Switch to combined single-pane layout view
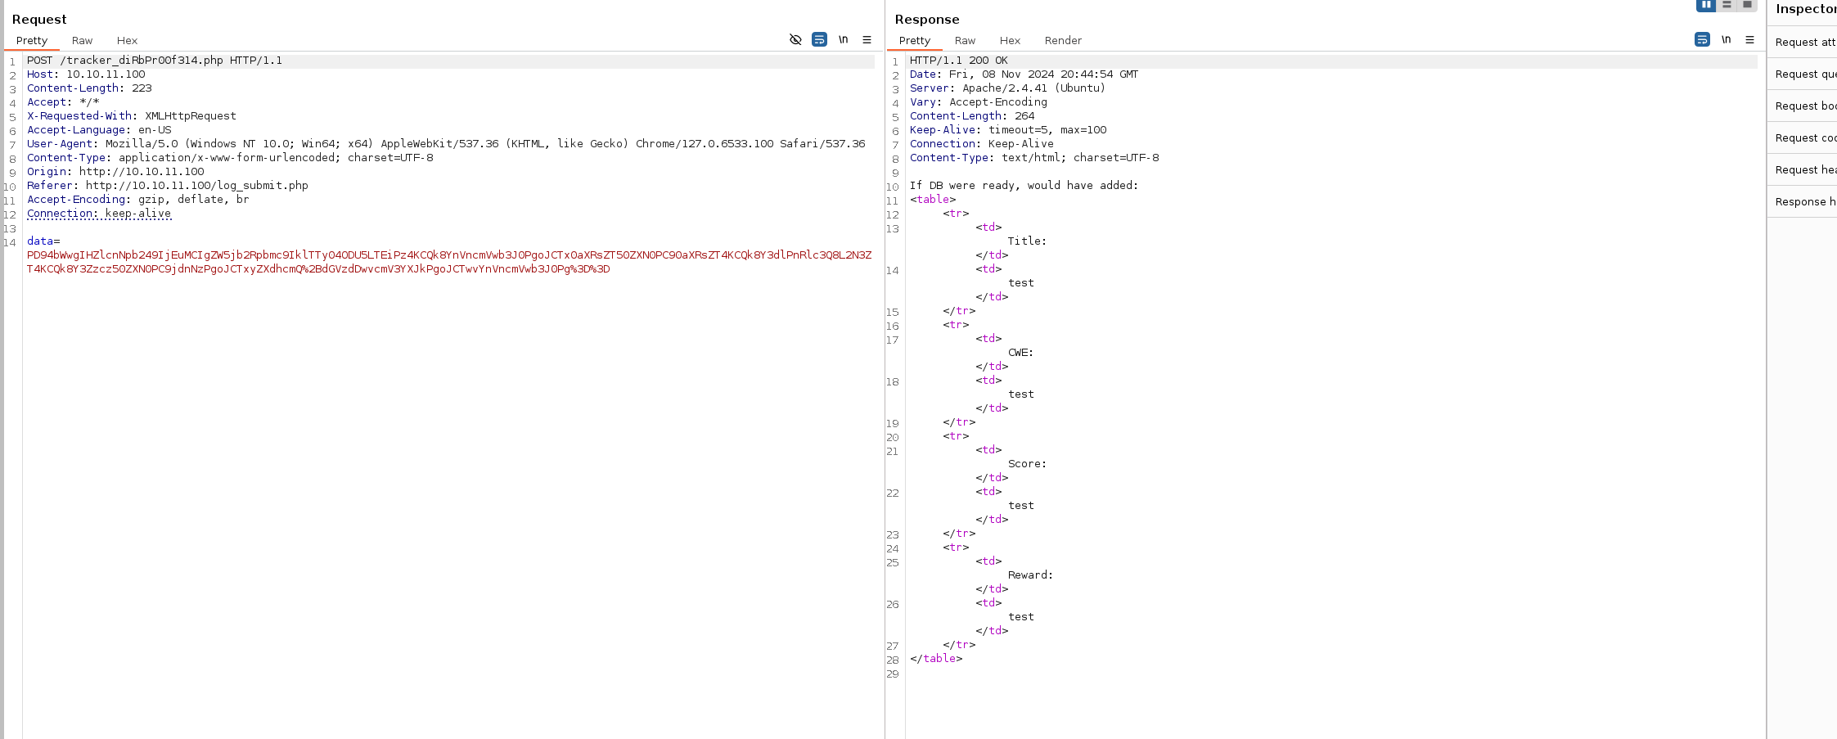The width and height of the screenshot is (1837, 739). 1747,5
